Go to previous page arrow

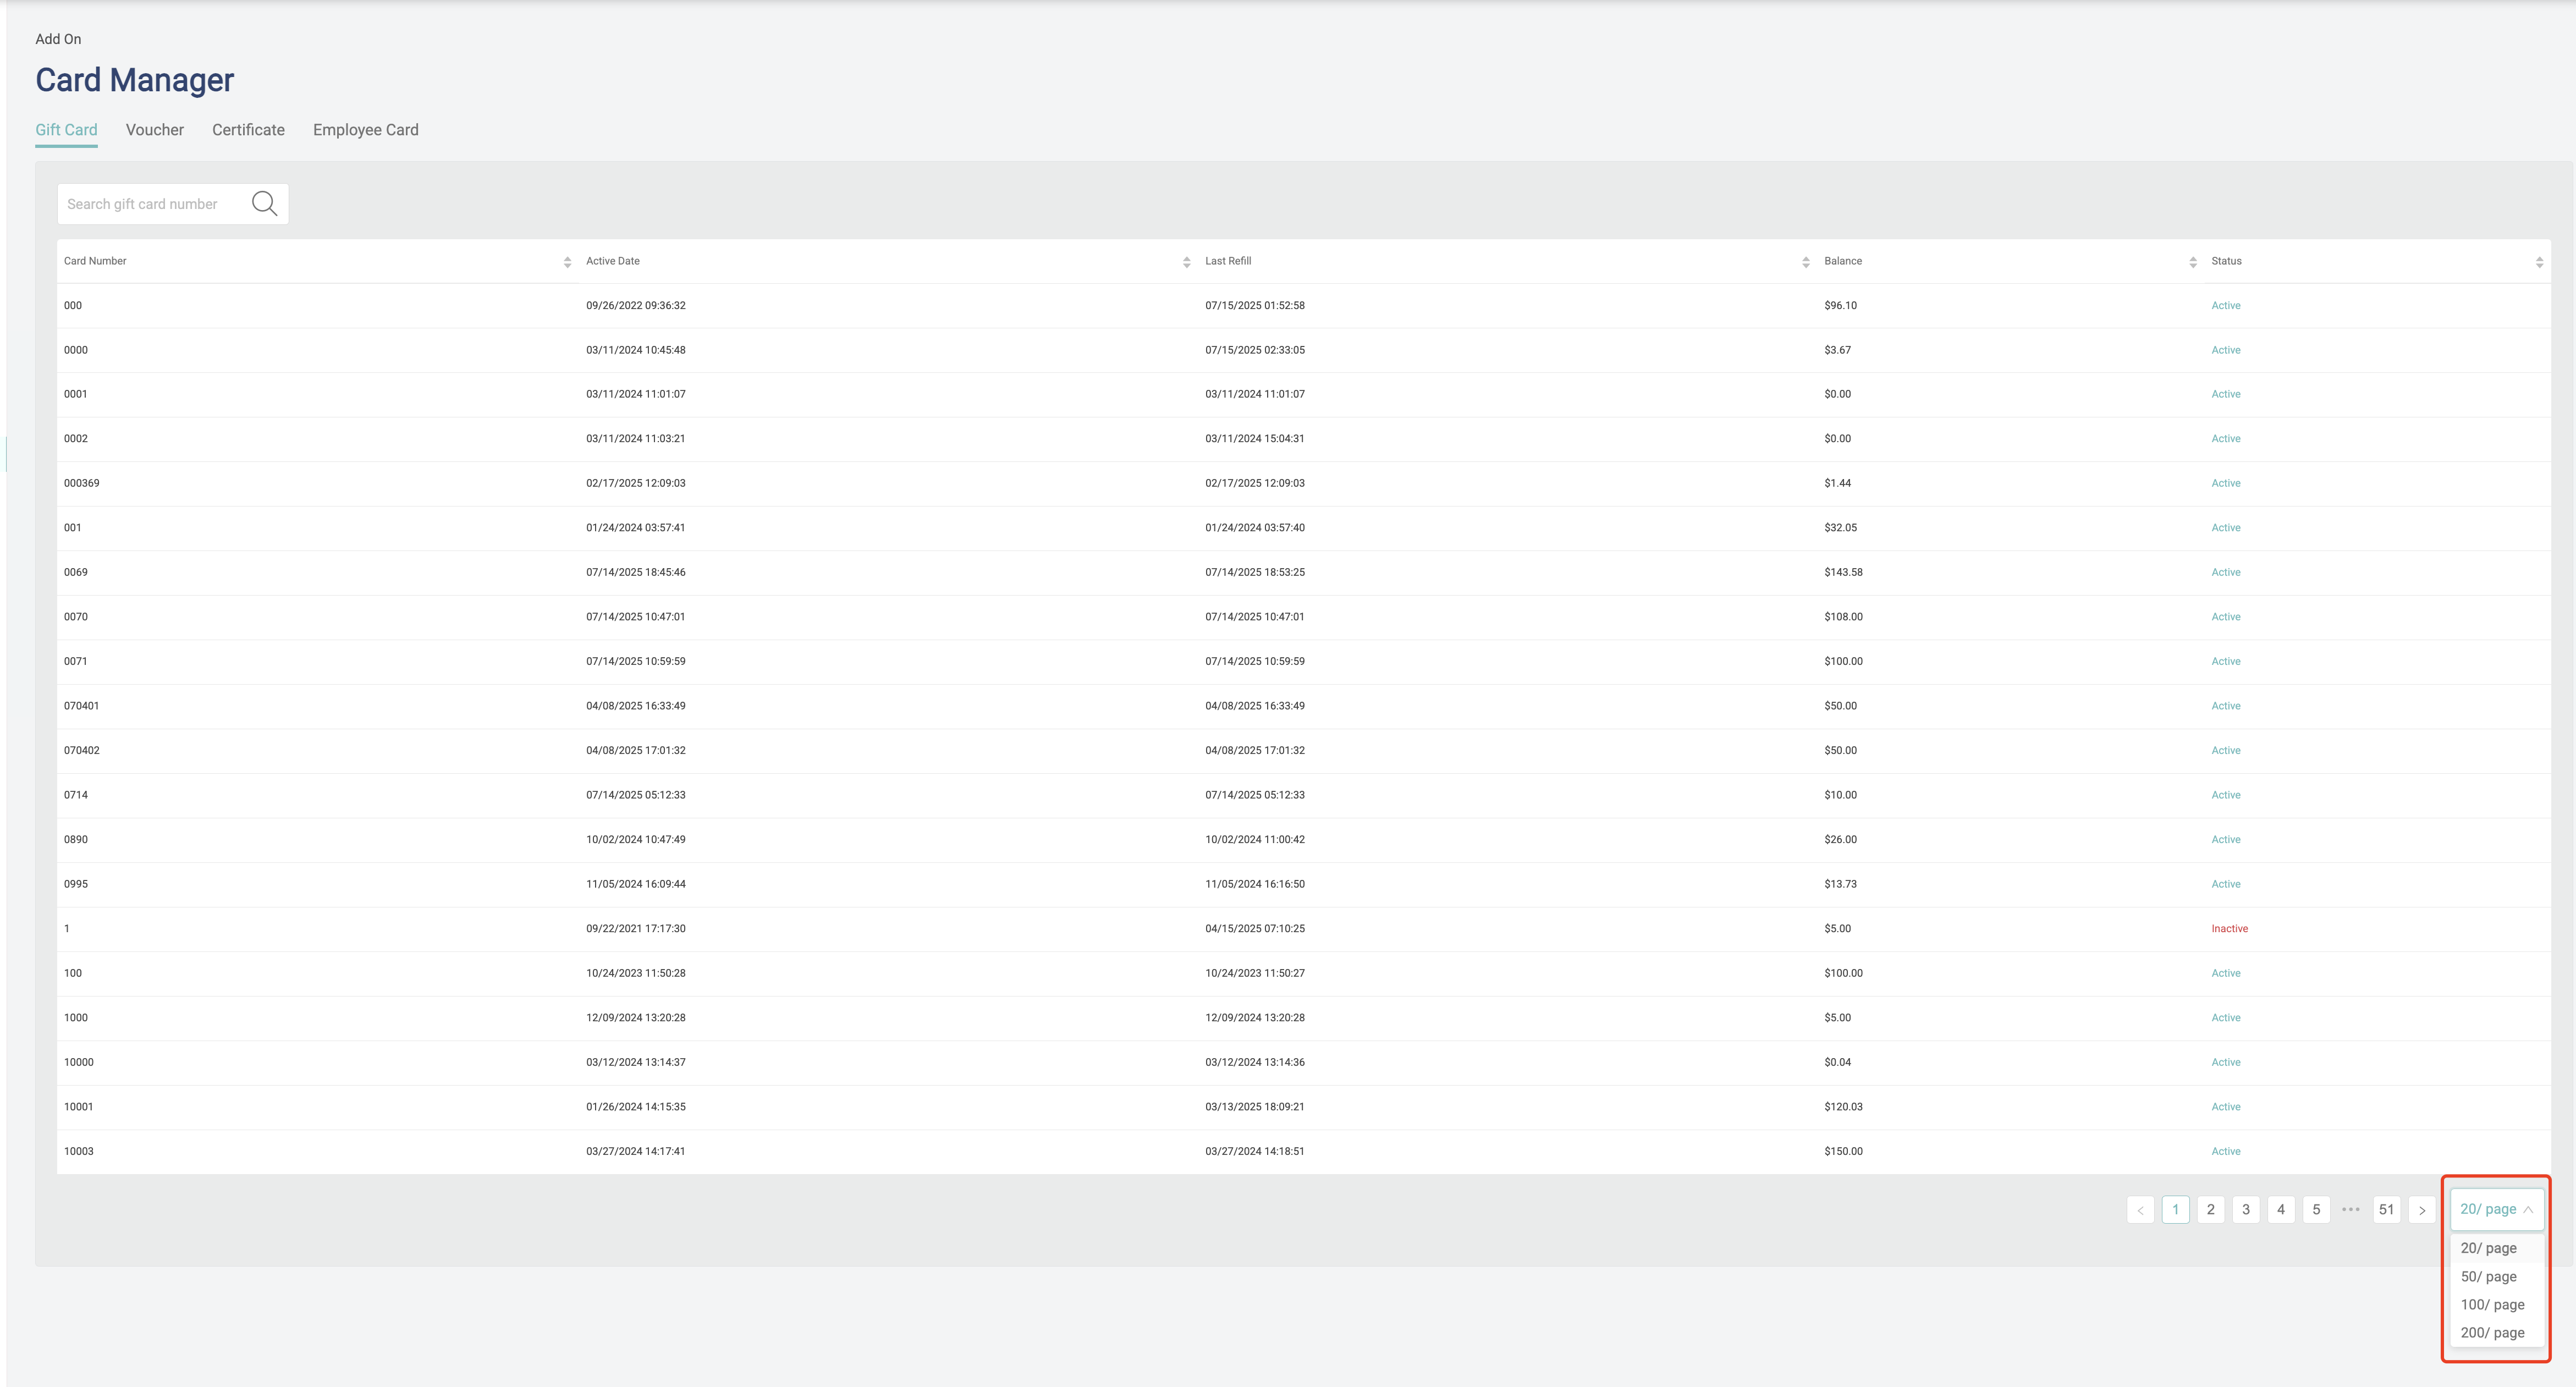click(x=2140, y=1209)
